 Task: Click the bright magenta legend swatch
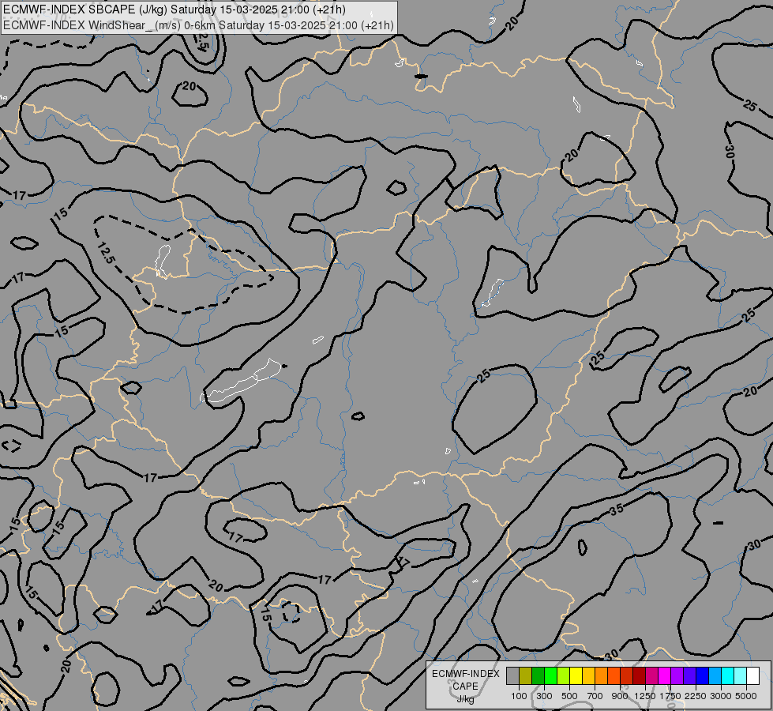tap(665, 675)
